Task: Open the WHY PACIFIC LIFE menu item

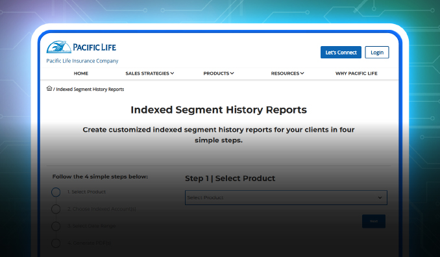Action: (356, 73)
